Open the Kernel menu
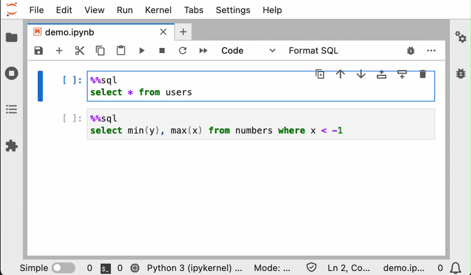This screenshot has height=275, width=471. pyautogui.click(x=158, y=10)
